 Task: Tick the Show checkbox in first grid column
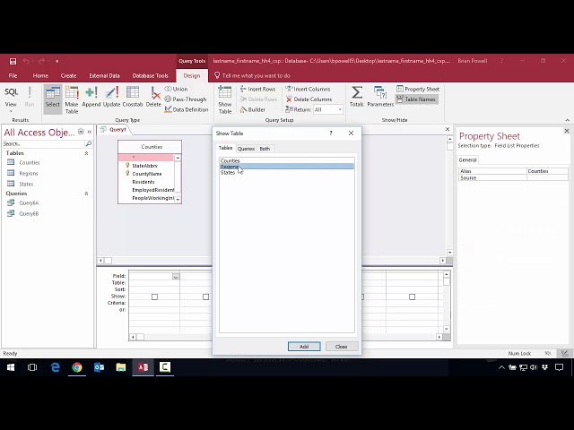coord(154,297)
